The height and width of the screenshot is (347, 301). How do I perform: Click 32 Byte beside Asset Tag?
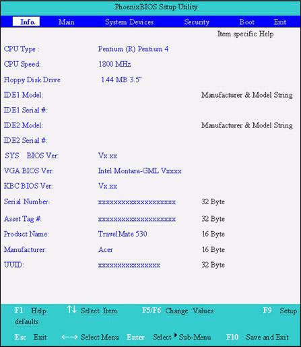(x=213, y=219)
